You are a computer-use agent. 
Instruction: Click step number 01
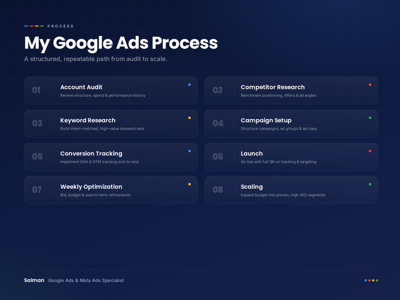(36, 90)
